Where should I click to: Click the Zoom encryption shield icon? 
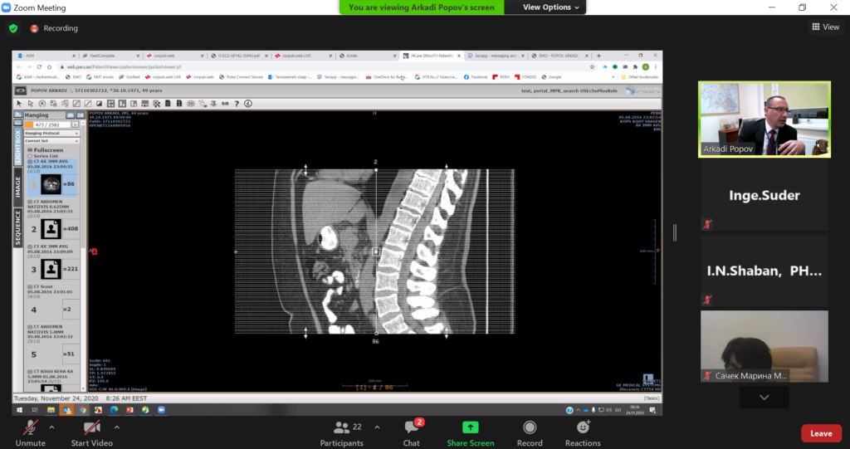pyautogui.click(x=13, y=28)
